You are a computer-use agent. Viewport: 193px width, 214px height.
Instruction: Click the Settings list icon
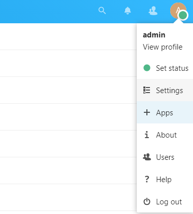(x=146, y=90)
